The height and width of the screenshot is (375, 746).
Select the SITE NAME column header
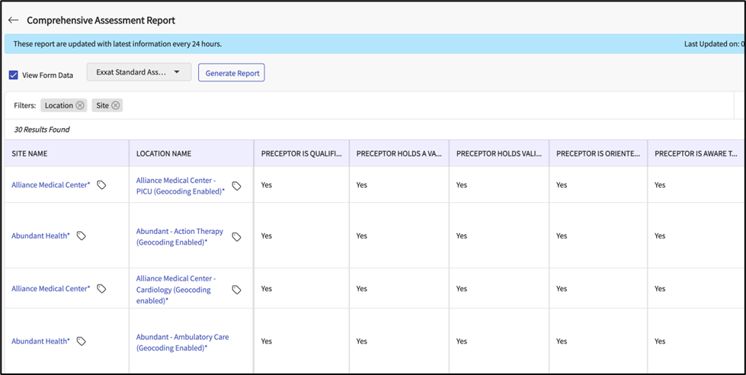pyautogui.click(x=30, y=153)
